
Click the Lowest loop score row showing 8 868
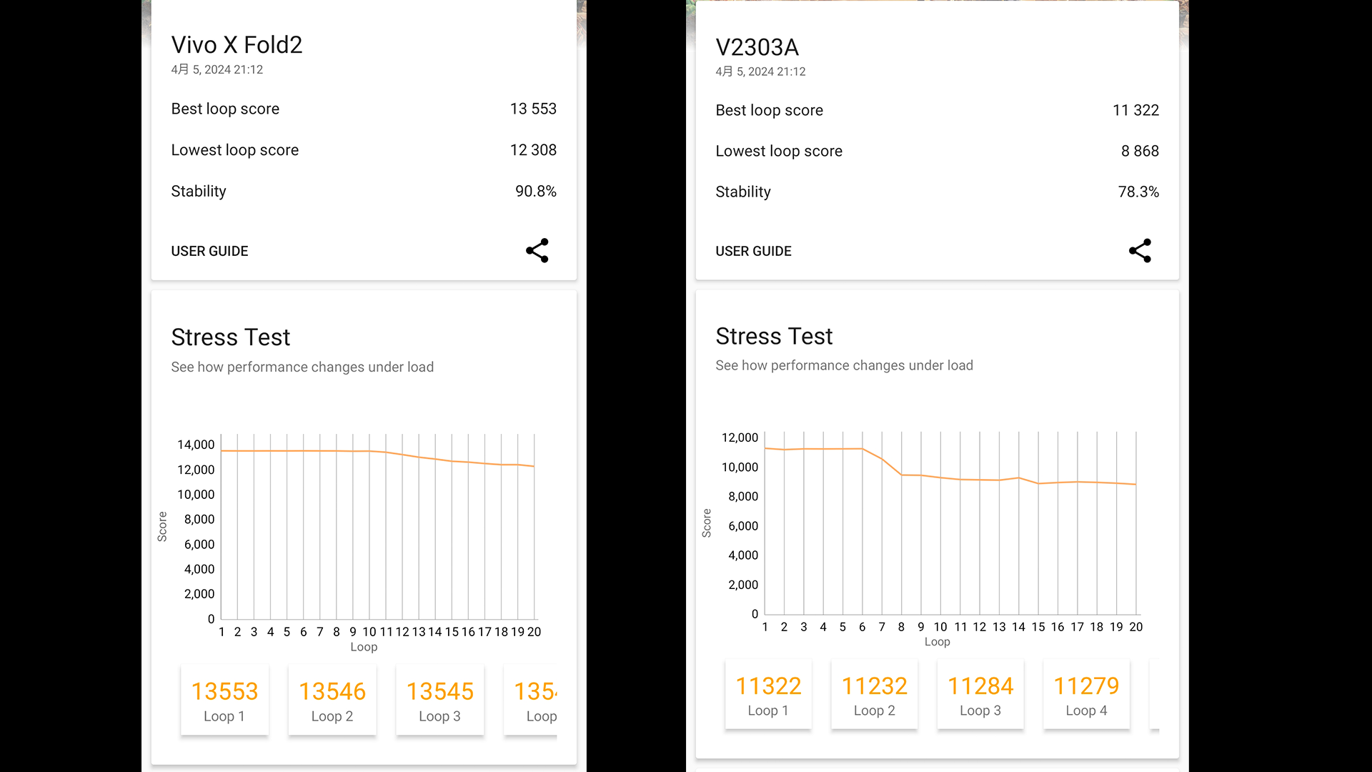937,151
